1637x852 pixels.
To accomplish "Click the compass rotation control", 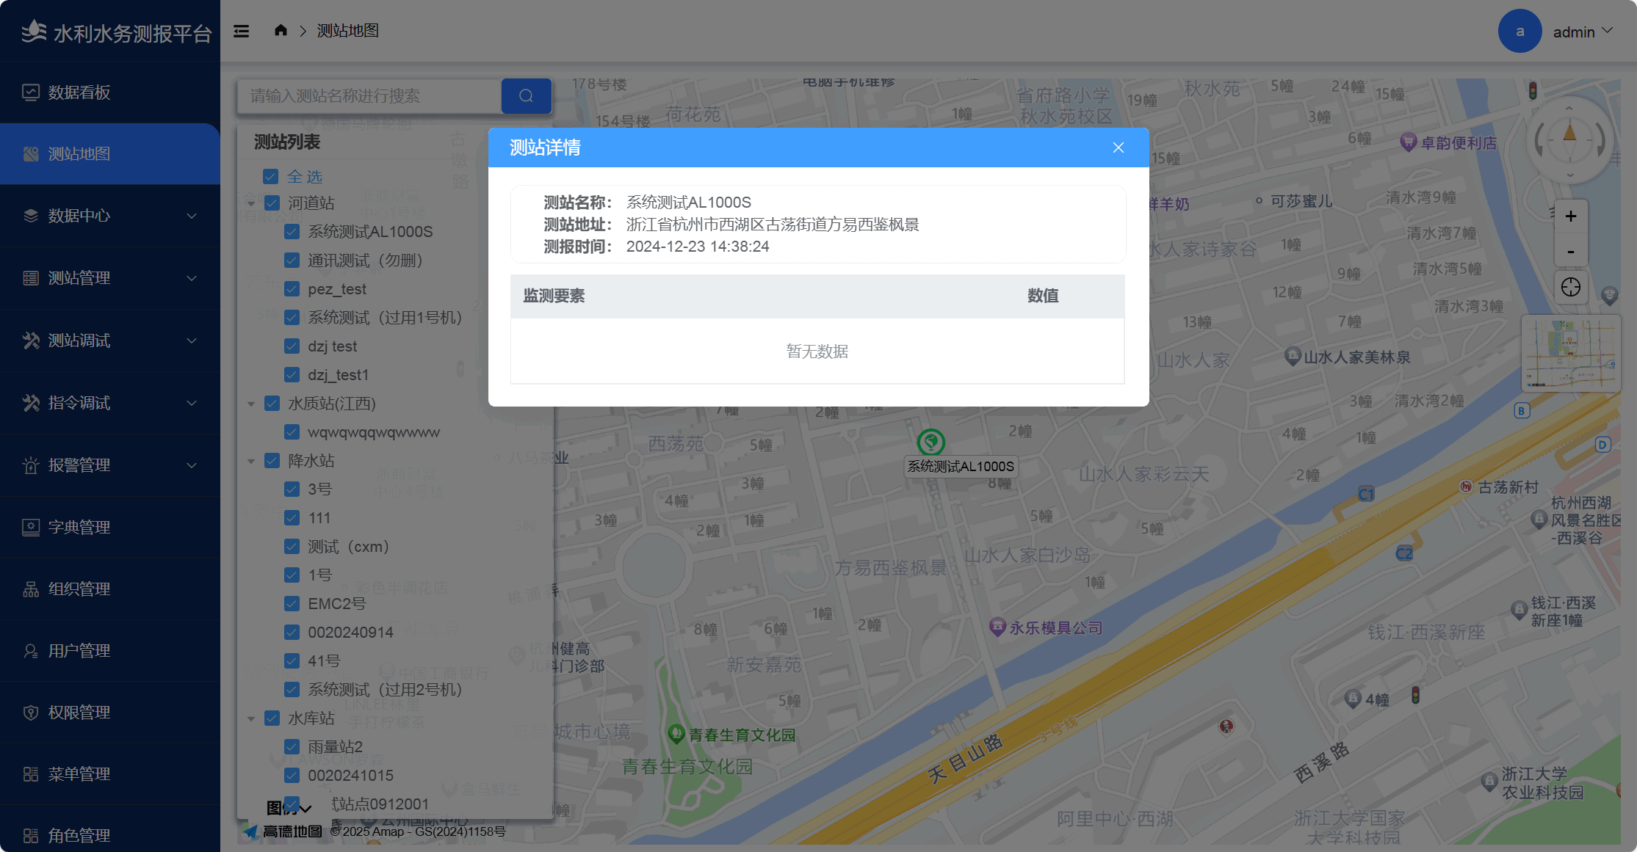I will coord(1569,140).
